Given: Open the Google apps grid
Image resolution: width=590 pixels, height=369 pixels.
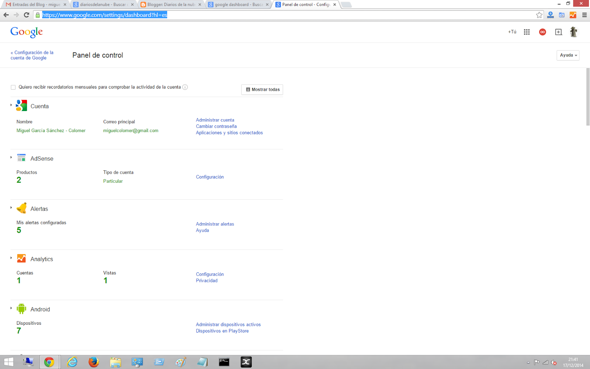Looking at the screenshot, I should pos(527,32).
